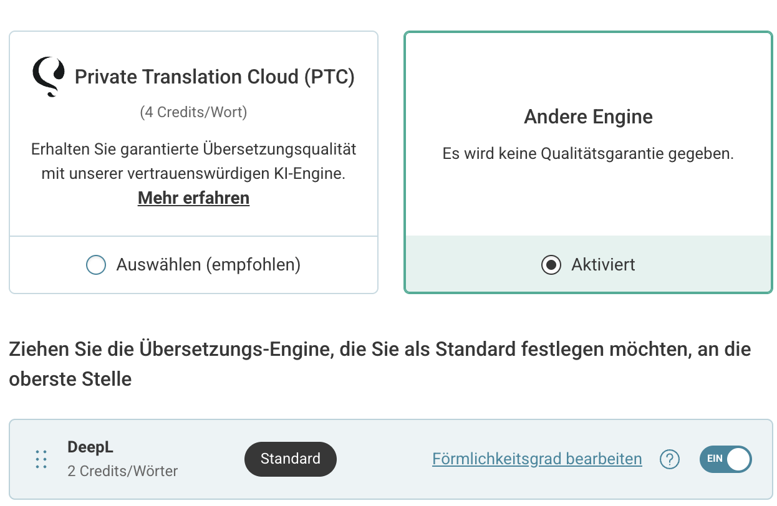
Task: Click the DeepL drag handle dots
Action: point(41,459)
